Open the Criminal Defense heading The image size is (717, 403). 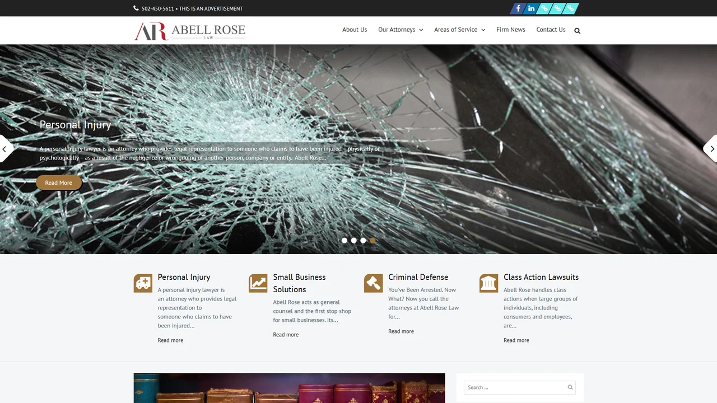[418, 277]
